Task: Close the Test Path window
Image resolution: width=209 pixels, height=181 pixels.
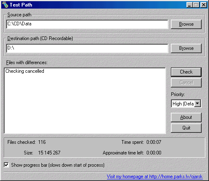Action: click(x=204, y=5)
